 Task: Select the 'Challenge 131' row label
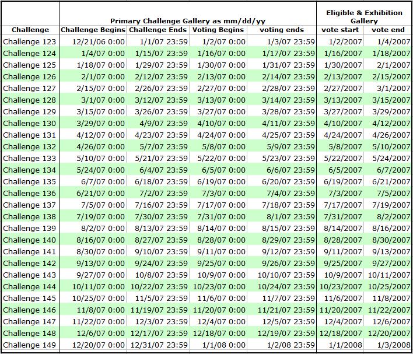click(30, 135)
